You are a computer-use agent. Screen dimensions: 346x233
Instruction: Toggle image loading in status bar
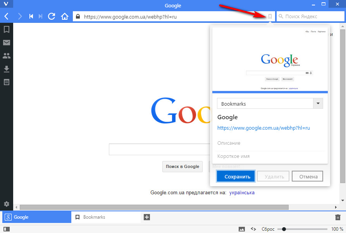tap(242, 229)
